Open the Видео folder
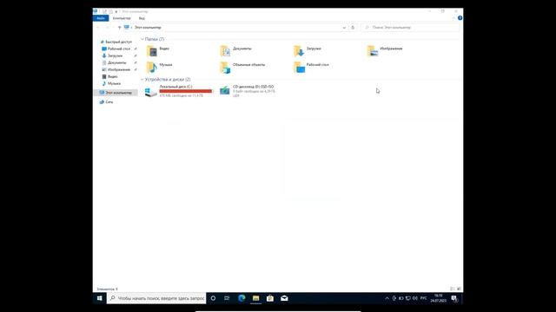The width and height of the screenshot is (556, 312). [x=158, y=51]
